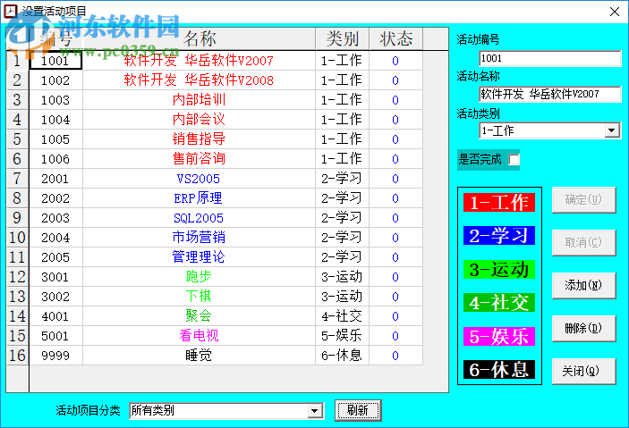Select the green 3-运动 color label
Viewport: 629px width, 428px height.
click(499, 269)
